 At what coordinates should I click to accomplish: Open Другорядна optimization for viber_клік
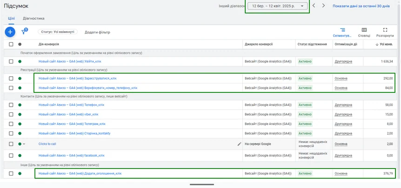[x=343, y=114]
